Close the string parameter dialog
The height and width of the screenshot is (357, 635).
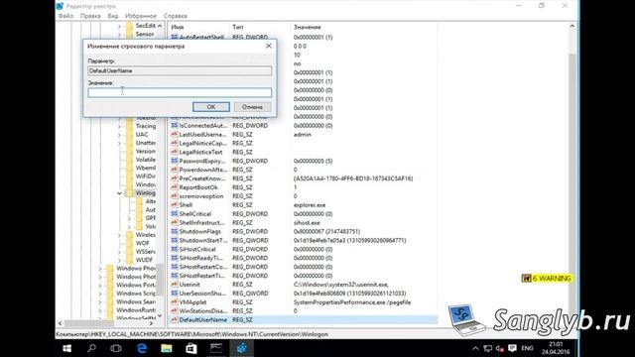269,47
